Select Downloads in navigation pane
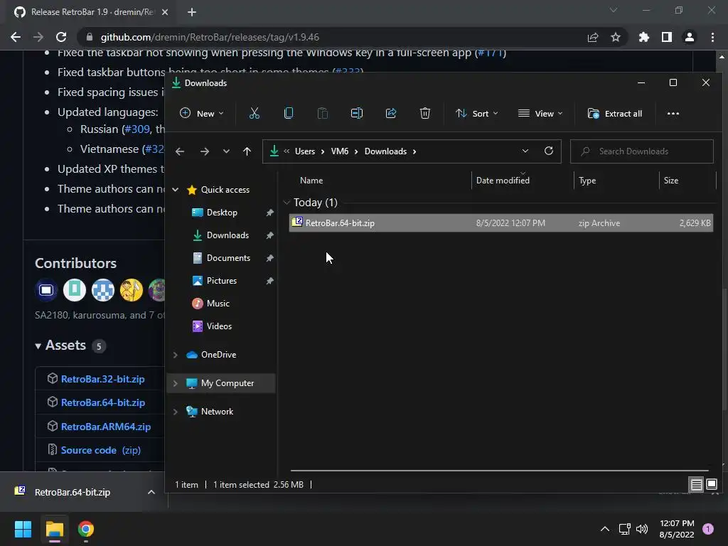The image size is (728, 546). tap(227, 235)
